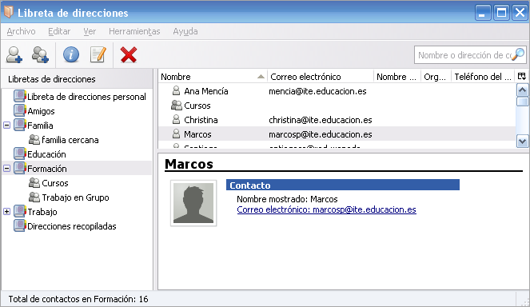Click 'Nombre mostrado: Marcos' text
Image resolution: width=530 pixels, height=307 pixels.
click(287, 199)
